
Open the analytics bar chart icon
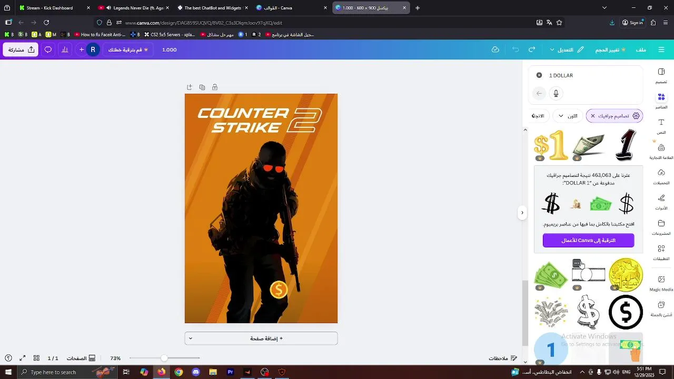click(65, 49)
